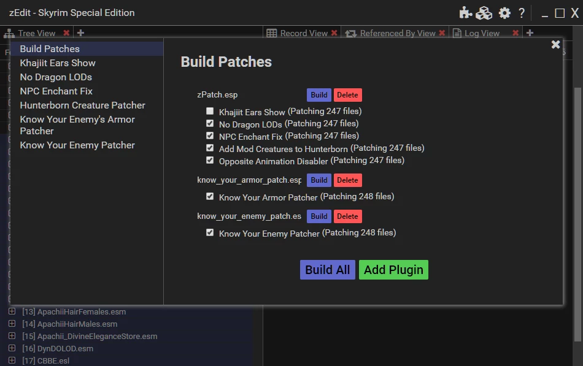The width and height of the screenshot is (583, 366).
Task: Switch to the Tree View tab
Action: click(36, 33)
